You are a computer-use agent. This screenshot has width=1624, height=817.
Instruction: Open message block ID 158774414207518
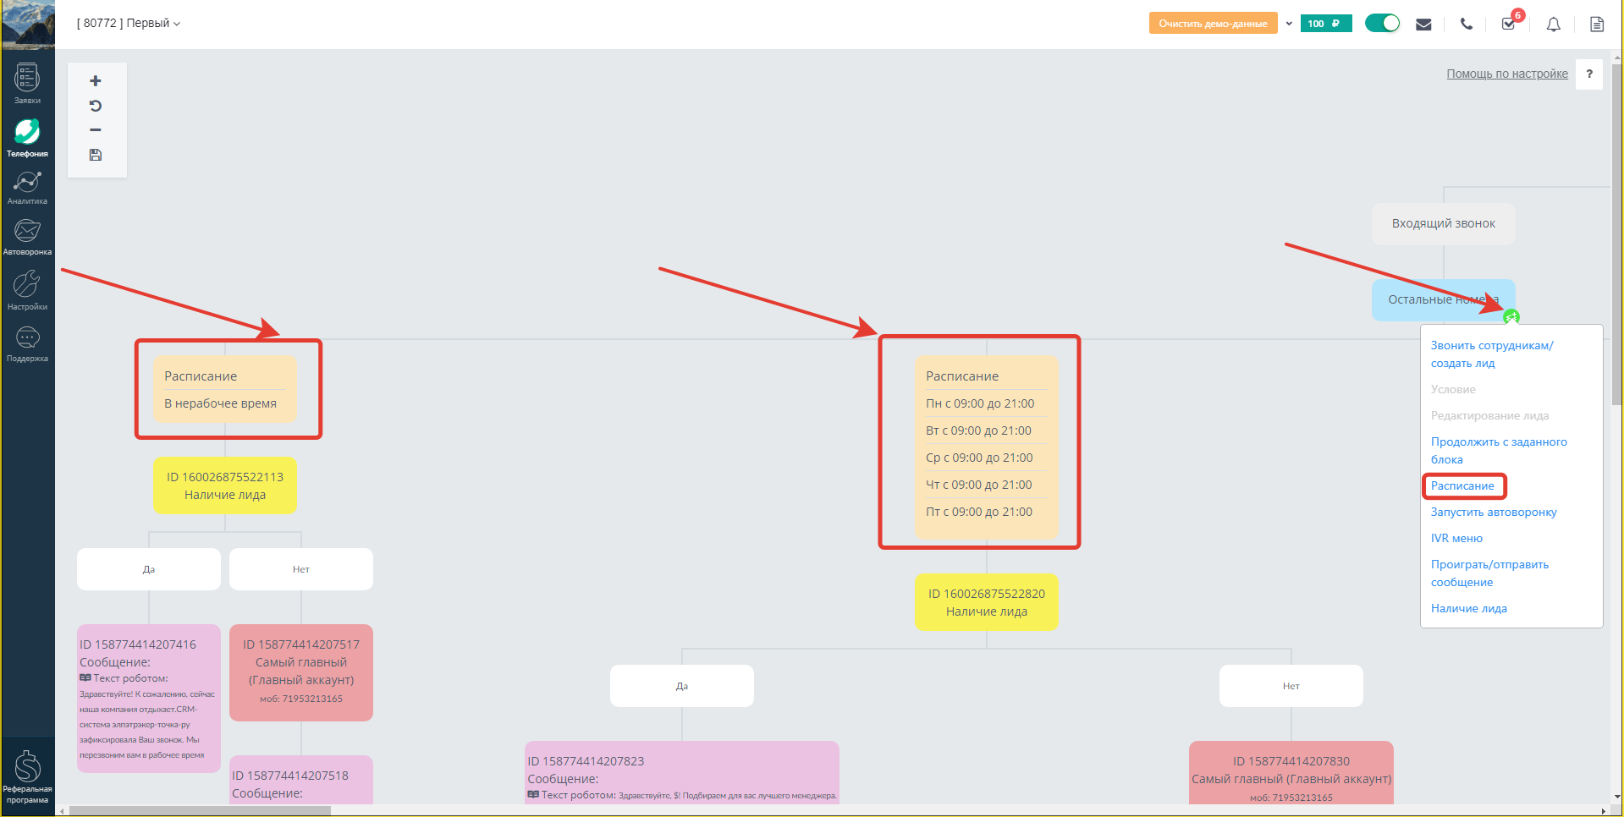[301, 780]
